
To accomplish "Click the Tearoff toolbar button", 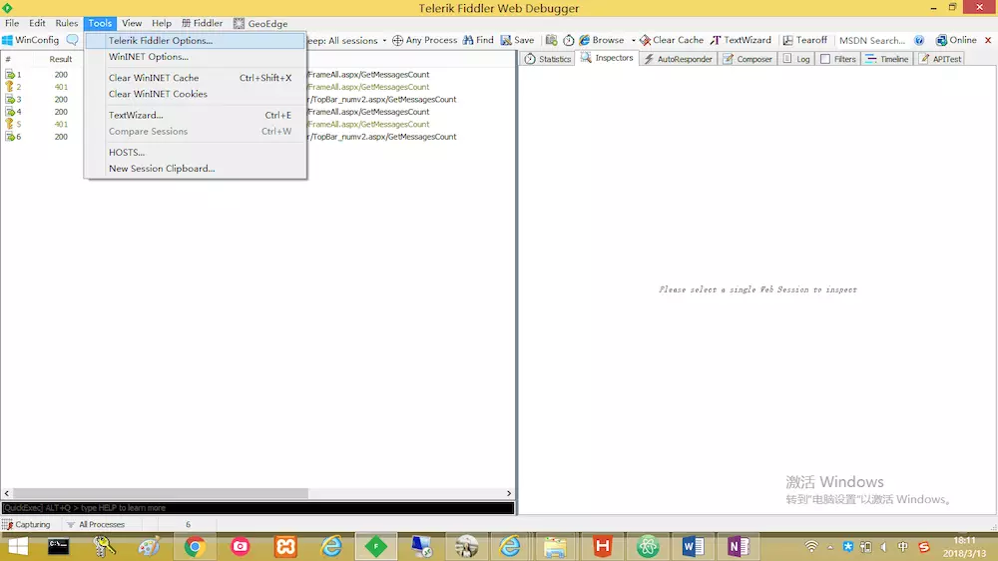I will [804, 40].
